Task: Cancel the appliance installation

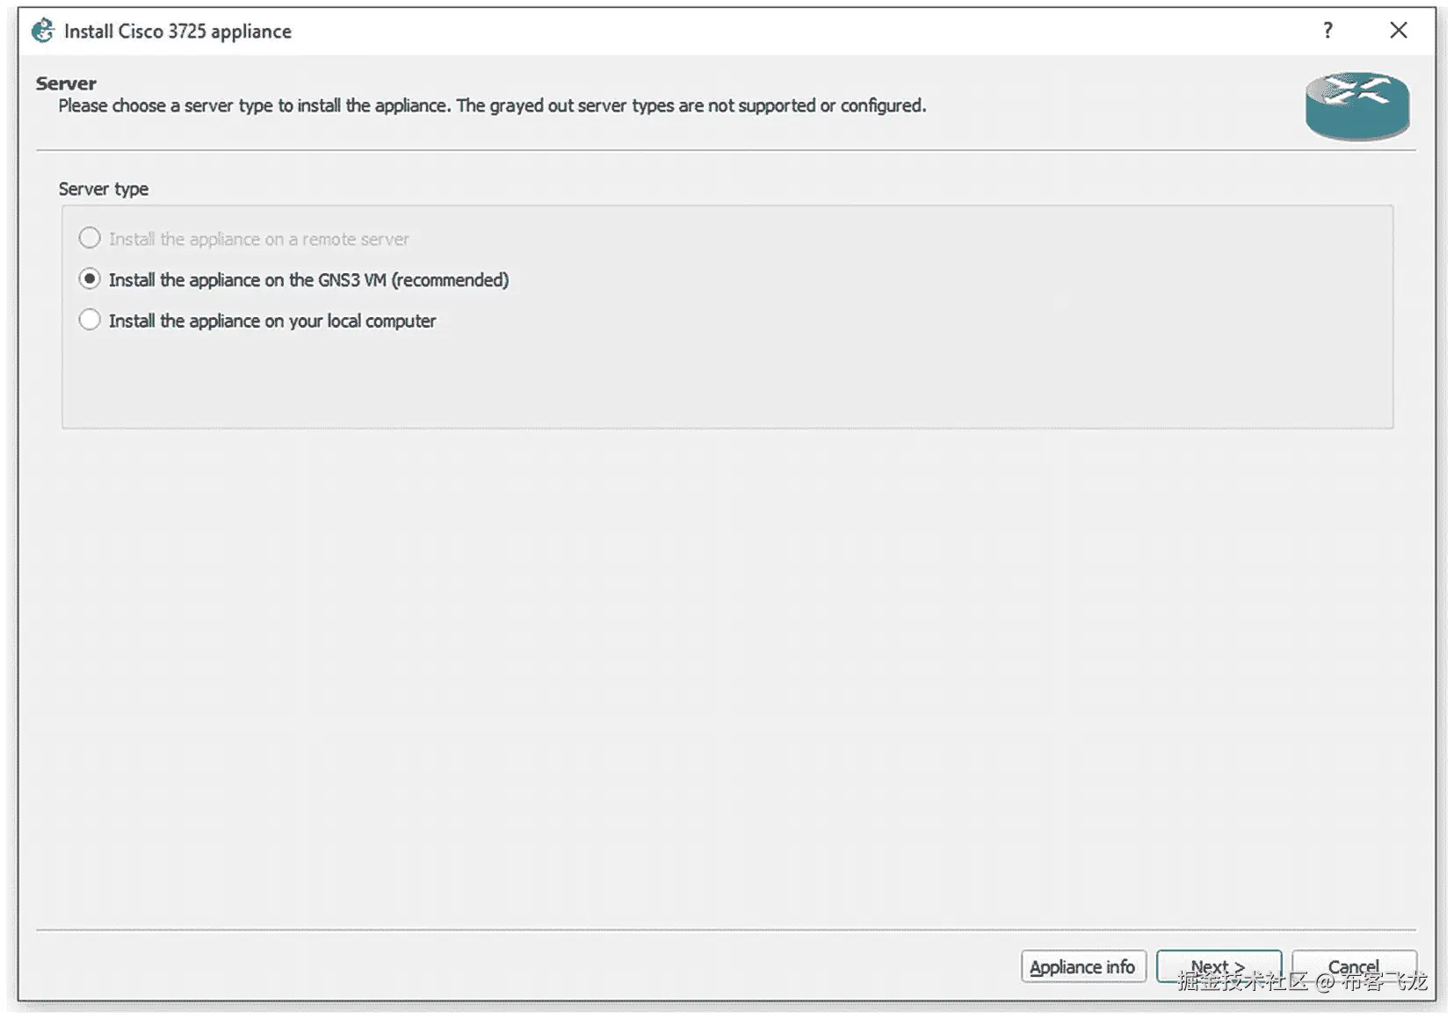Action: [1353, 965]
